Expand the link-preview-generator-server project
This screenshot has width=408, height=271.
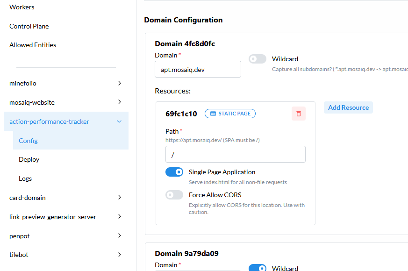120,217
